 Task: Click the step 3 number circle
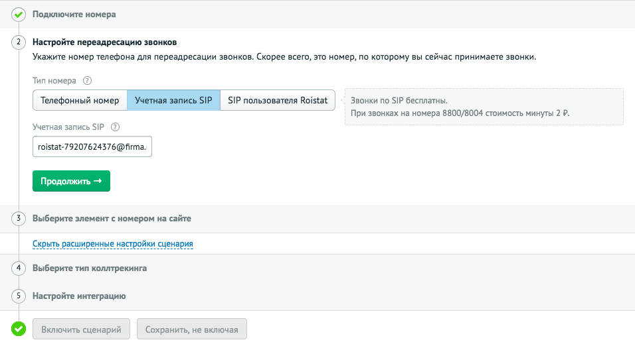18,218
